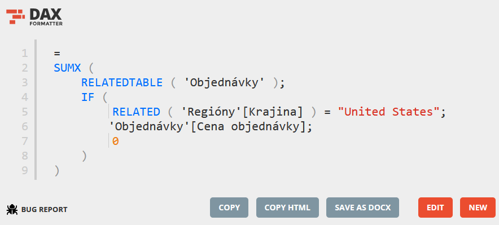Image resolution: width=499 pixels, height=225 pixels.
Task: Click the COPY HTML button
Action: (287, 208)
